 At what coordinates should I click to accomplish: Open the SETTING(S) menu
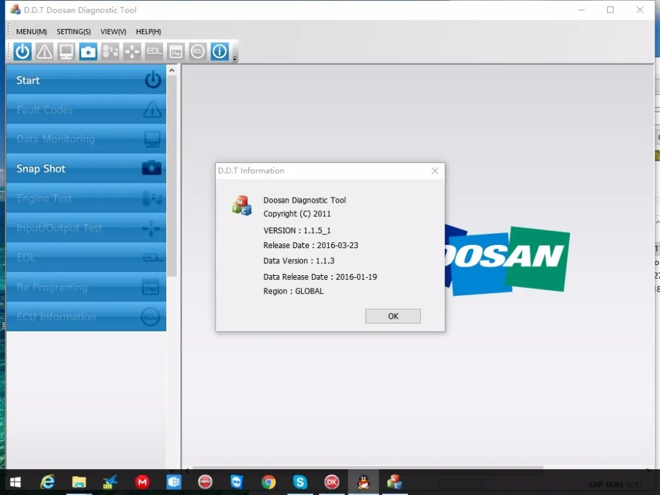73,31
